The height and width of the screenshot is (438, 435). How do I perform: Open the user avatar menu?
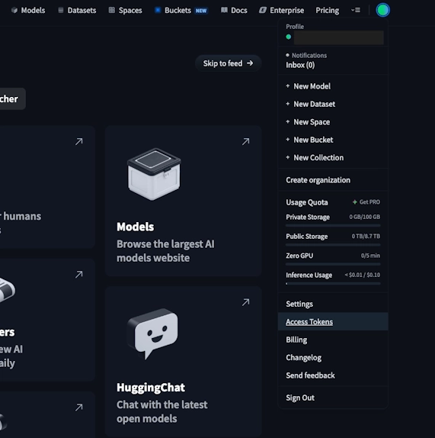tap(382, 10)
